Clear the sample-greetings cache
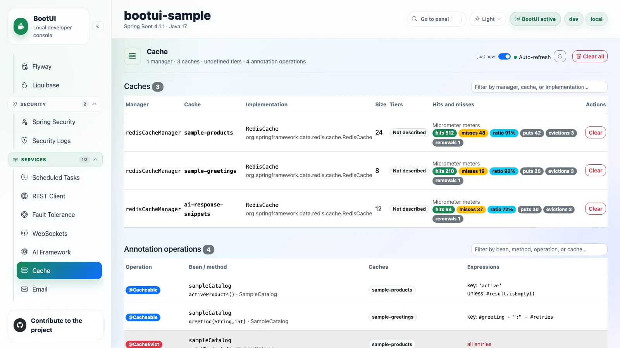 pyautogui.click(x=595, y=171)
